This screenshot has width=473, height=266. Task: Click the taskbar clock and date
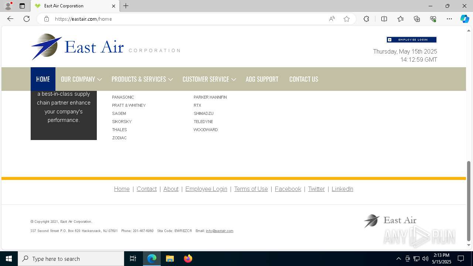coord(442,259)
